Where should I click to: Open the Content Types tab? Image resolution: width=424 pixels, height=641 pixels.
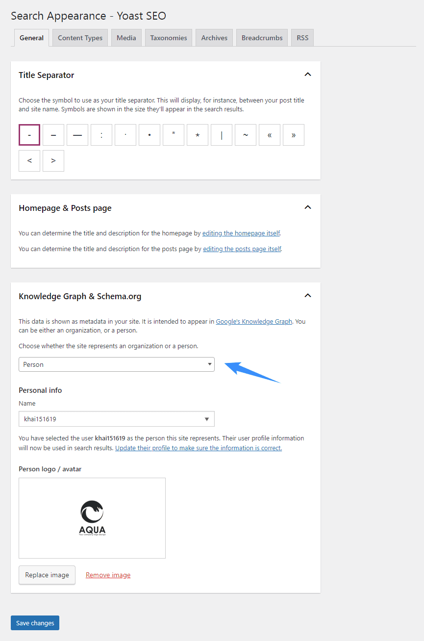[x=80, y=38]
